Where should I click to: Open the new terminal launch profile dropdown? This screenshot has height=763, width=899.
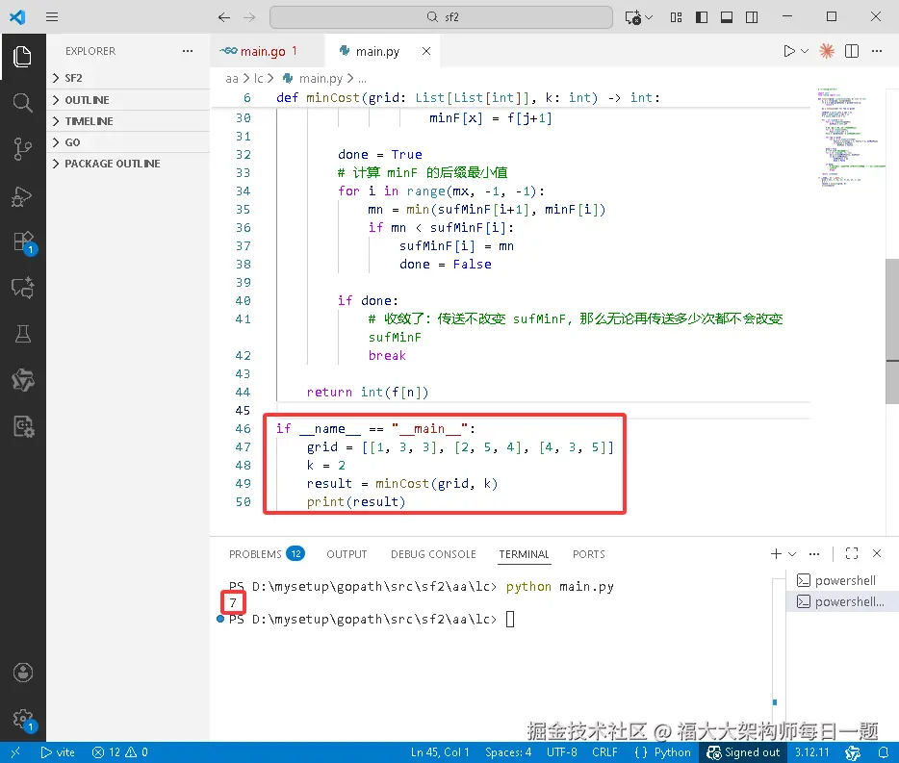click(x=792, y=554)
